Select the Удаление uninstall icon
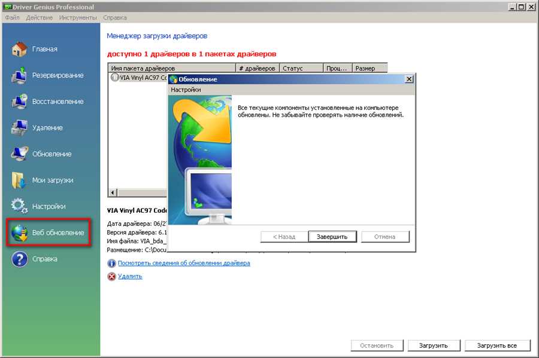 click(x=19, y=127)
